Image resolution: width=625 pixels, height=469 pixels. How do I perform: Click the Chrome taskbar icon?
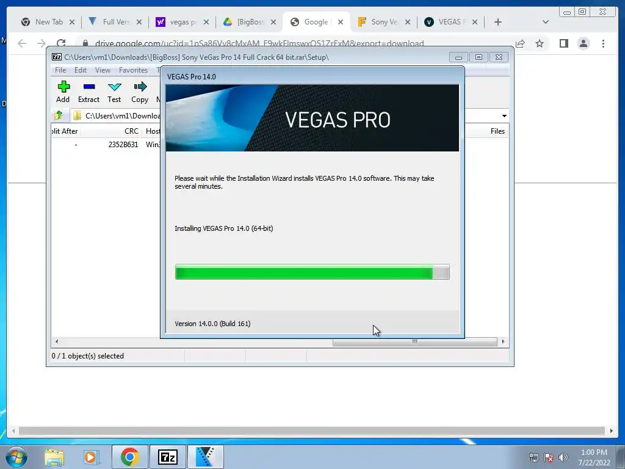pos(129,457)
